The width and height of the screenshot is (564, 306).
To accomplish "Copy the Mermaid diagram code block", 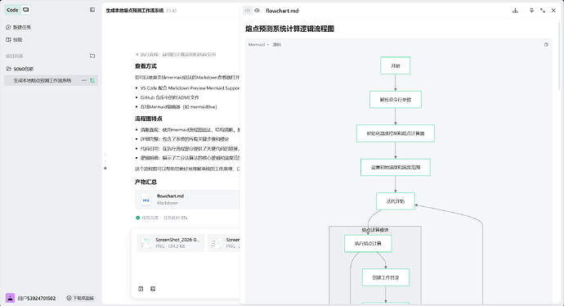I will pyautogui.click(x=546, y=45).
